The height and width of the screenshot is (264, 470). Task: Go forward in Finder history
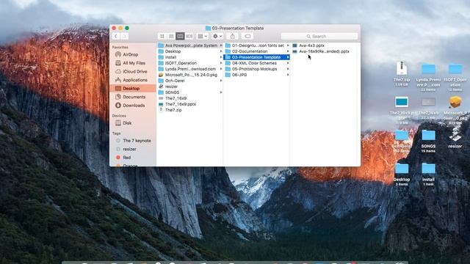click(x=124, y=36)
